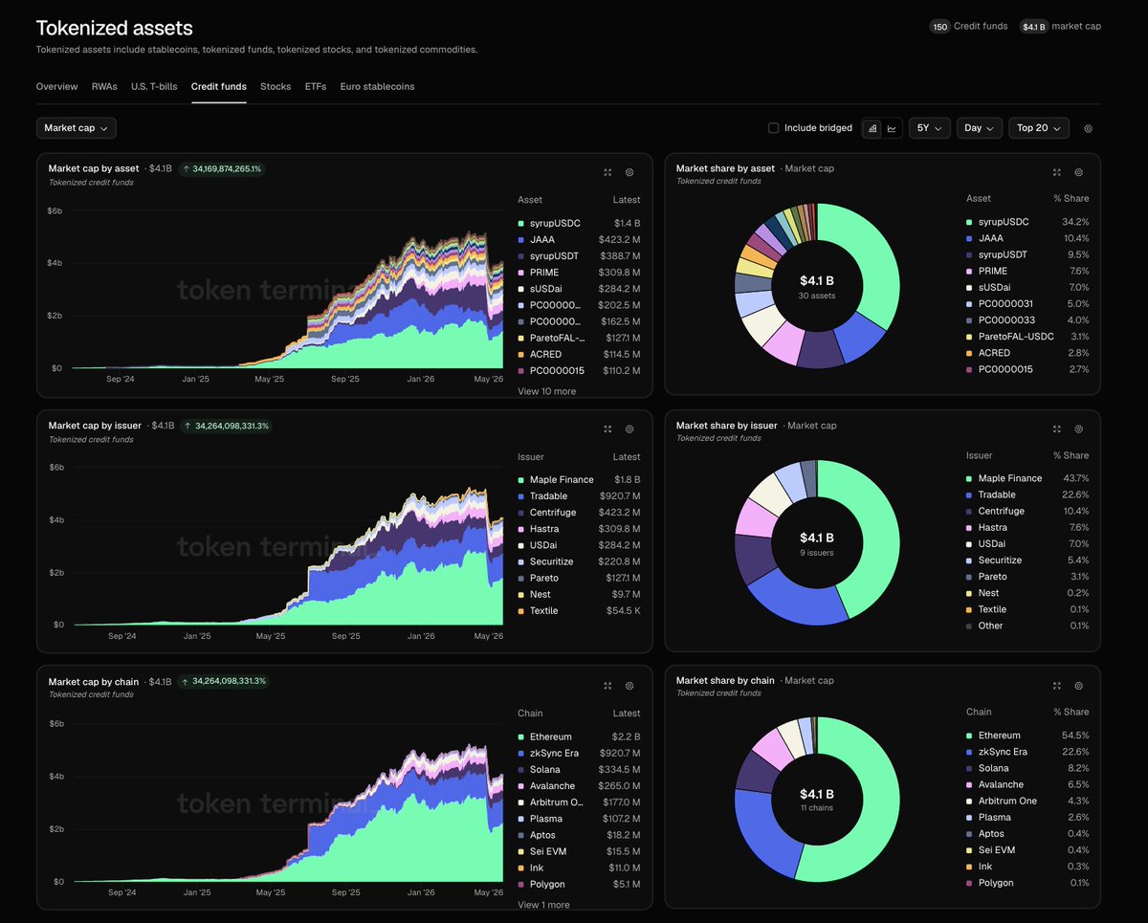Image resolution: width=1148 pixels, height=923 pixels.
Task: Open the Market cap metric dropdown
Action: click(x=77, y=128)
